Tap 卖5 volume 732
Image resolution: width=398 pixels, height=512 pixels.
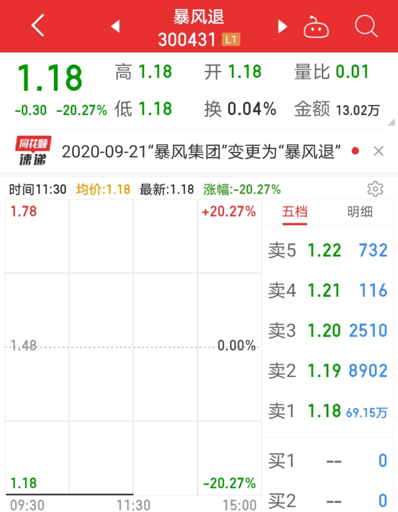pyautogui.click(x=373, y=250)
